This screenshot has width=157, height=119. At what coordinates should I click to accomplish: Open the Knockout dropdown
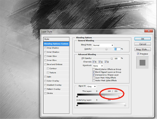coord(98,66)
